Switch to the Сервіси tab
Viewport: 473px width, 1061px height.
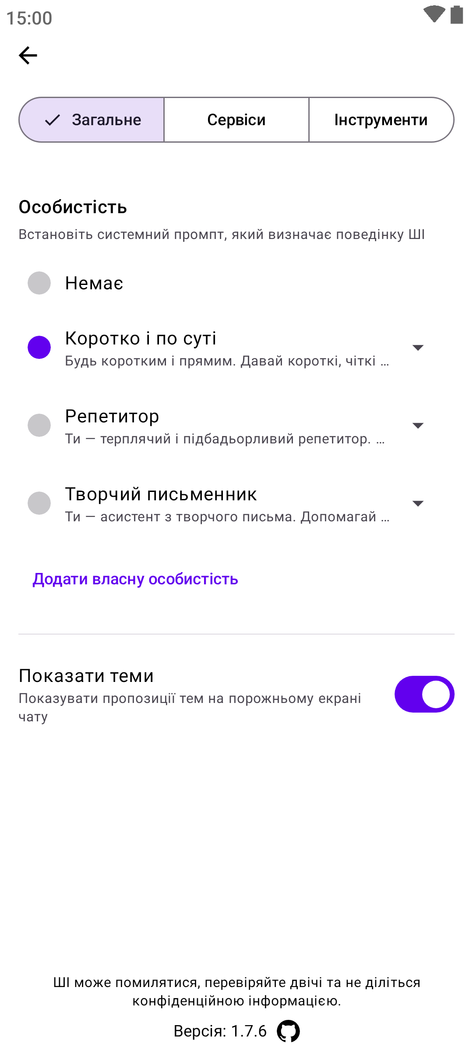pyautogui.click(x=236, y=120)
